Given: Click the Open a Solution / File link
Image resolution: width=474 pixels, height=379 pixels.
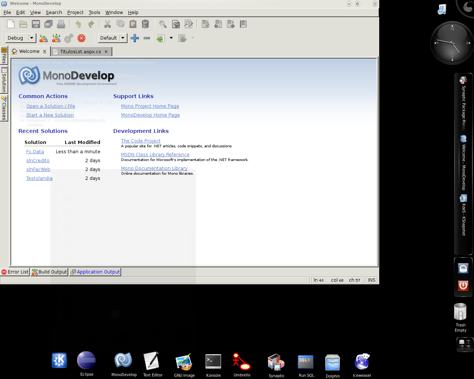Looking at the screenshot, I should pyautogui.click(x=50, y=106).
